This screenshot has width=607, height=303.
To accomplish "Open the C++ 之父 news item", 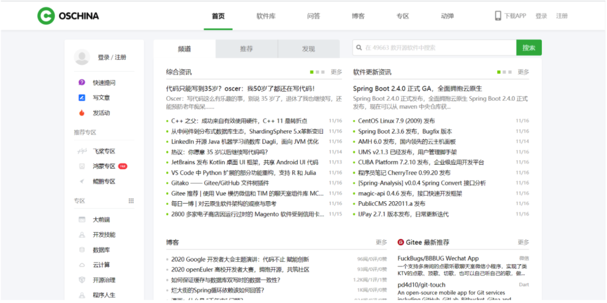I will [x=239, y=121].
